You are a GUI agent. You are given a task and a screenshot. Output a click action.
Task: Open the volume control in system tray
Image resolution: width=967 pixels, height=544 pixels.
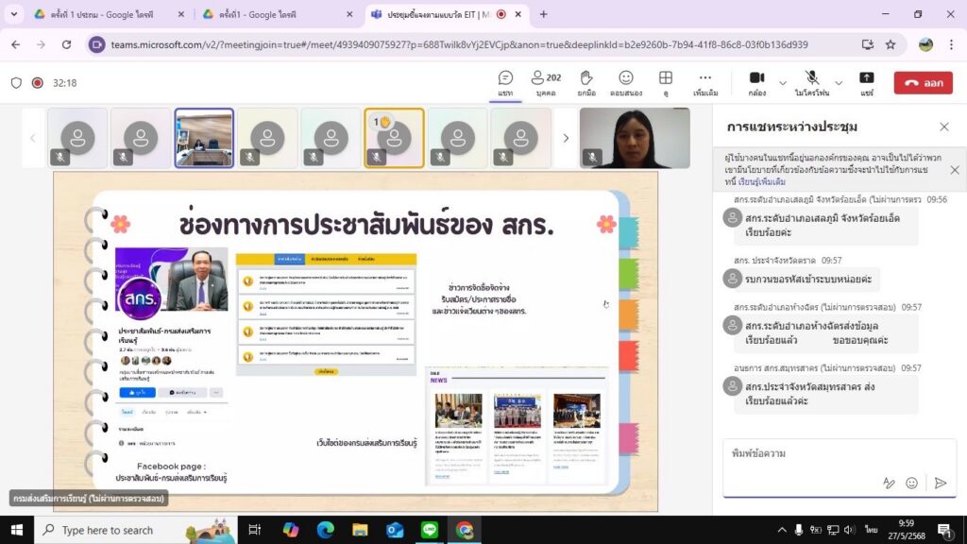pyautogui.click(x=849, y=530)
